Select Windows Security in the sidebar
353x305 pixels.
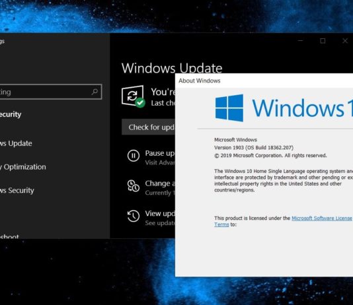coord(17,190)
